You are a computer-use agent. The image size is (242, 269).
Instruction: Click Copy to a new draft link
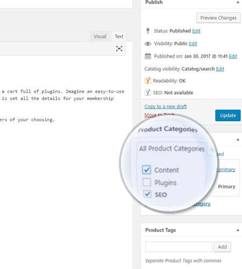coord(166,107)
